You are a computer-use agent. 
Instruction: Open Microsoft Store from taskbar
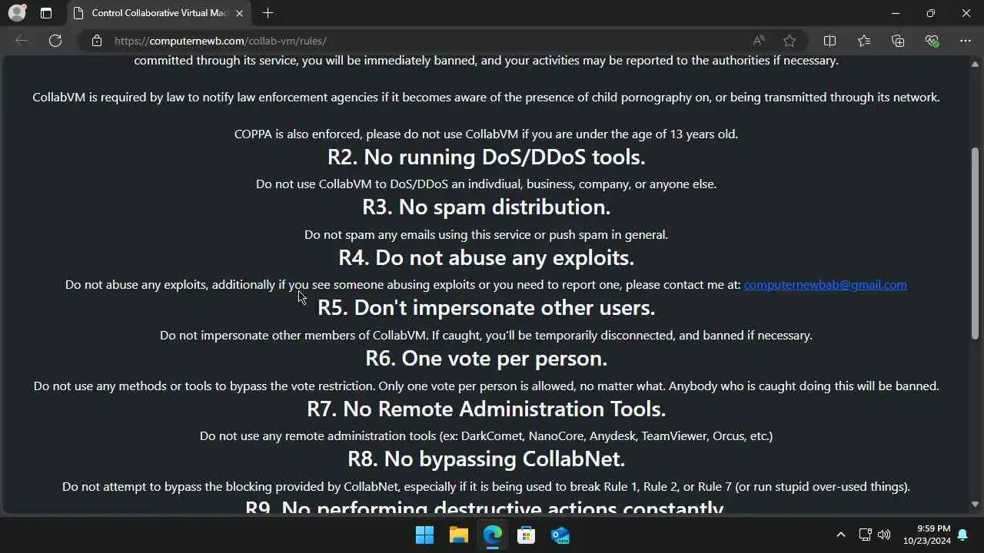[x=527, y=535]
